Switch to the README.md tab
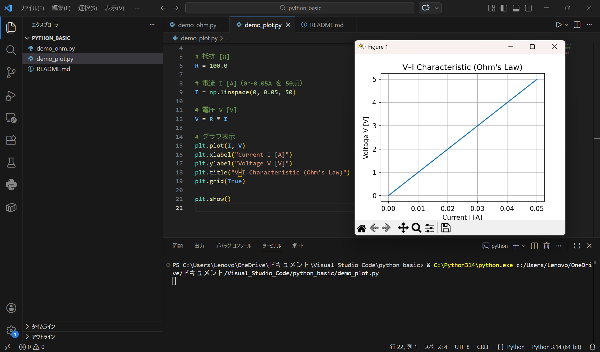Viewport: 600px width, 352px height. pyautogui.click(x=326, y=25)
